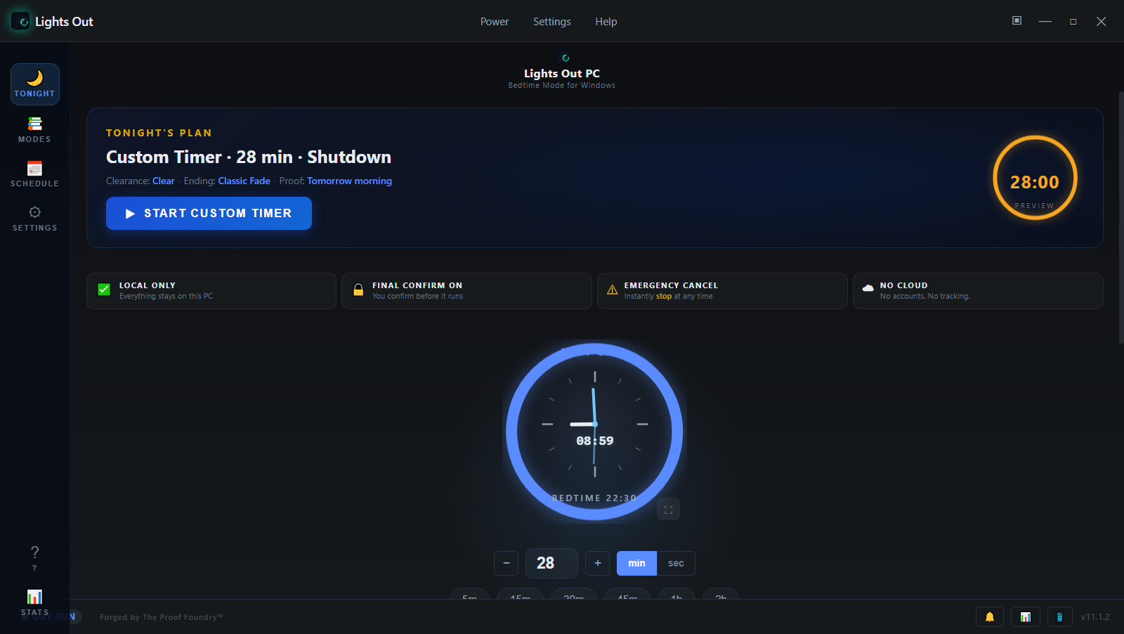This screenshot has width=1124, height=634.
Task: Click the 'LOCAL ONLY' card title
Action: [148, 285]
